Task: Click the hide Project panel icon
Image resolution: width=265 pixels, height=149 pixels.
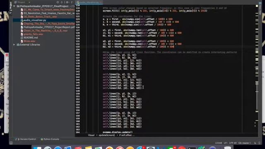Action: coord(72,2)
